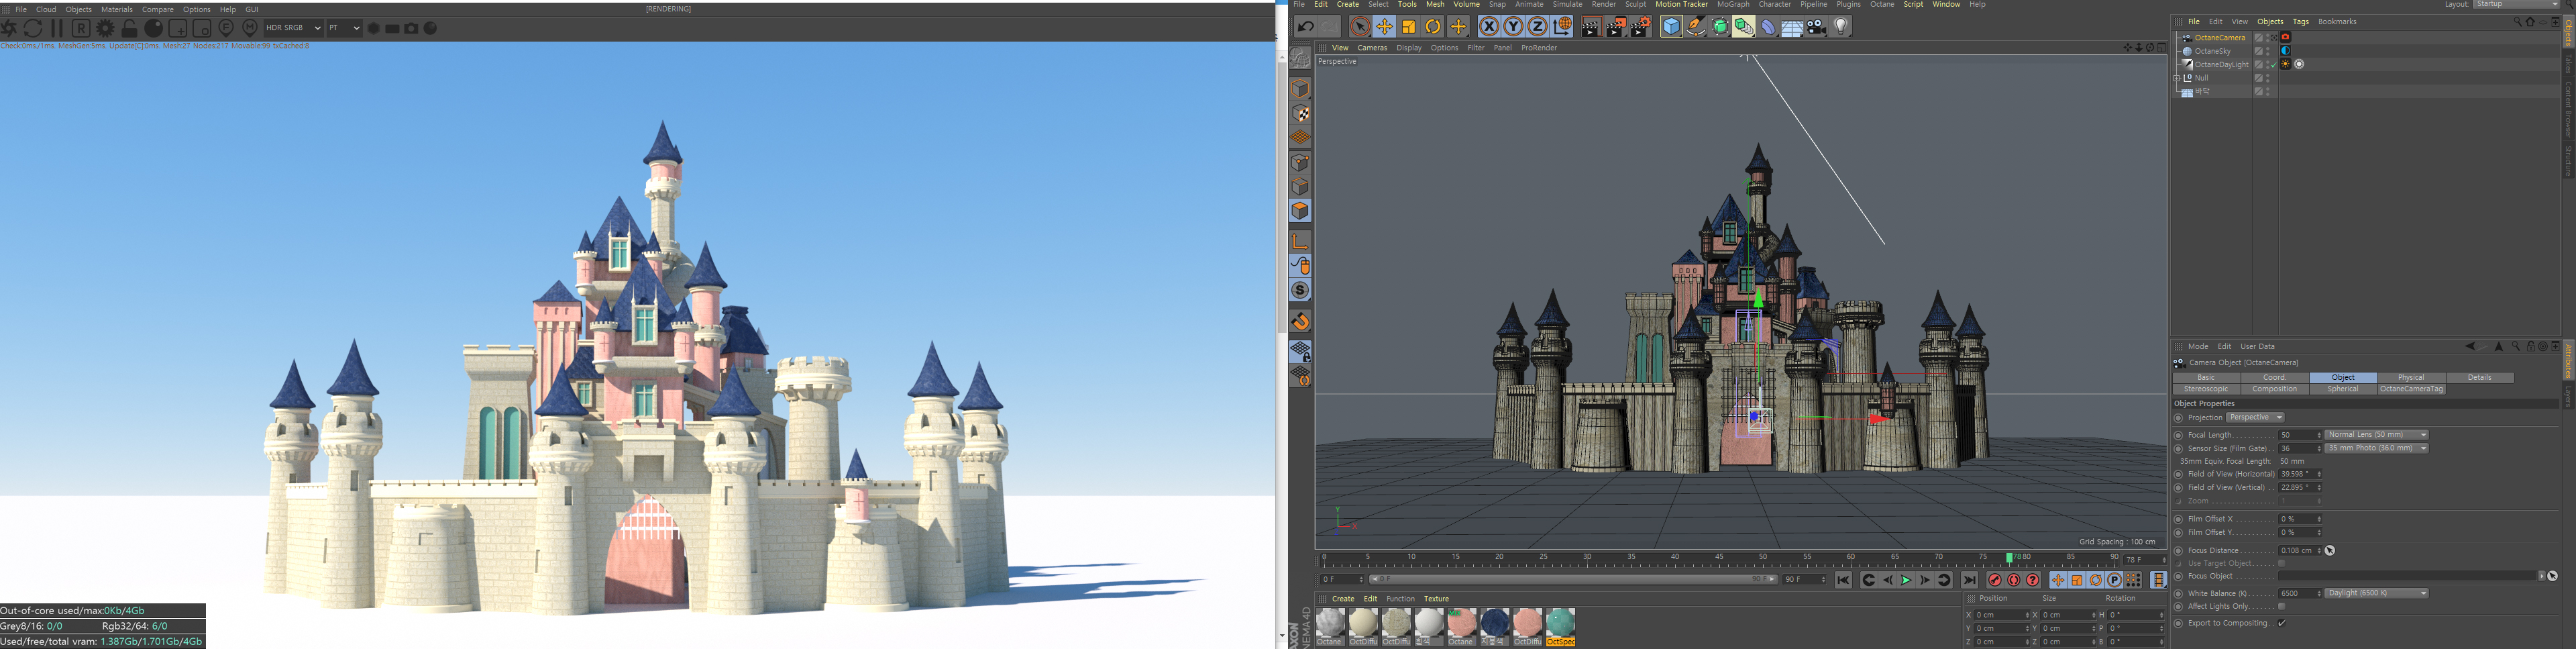The height and width of the screenshot is (649, 2576).
Task: Switch to the Physical tab
Action: [x=2411, y=378]
